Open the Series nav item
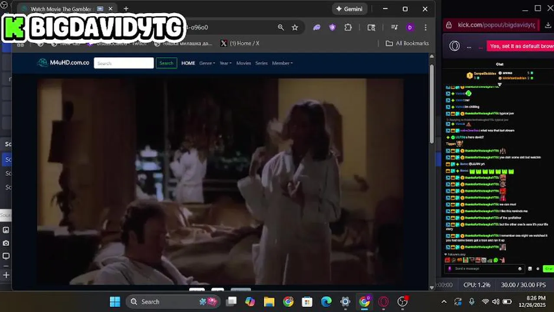 pyautogui.click(x=261, y=63)
